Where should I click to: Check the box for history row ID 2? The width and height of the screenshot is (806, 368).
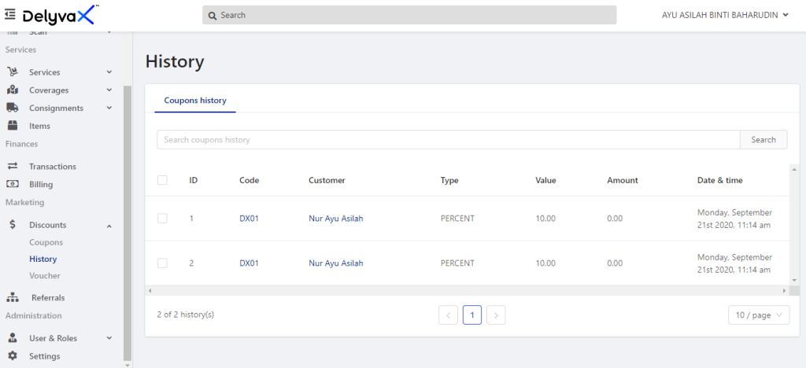click(162, 263)
